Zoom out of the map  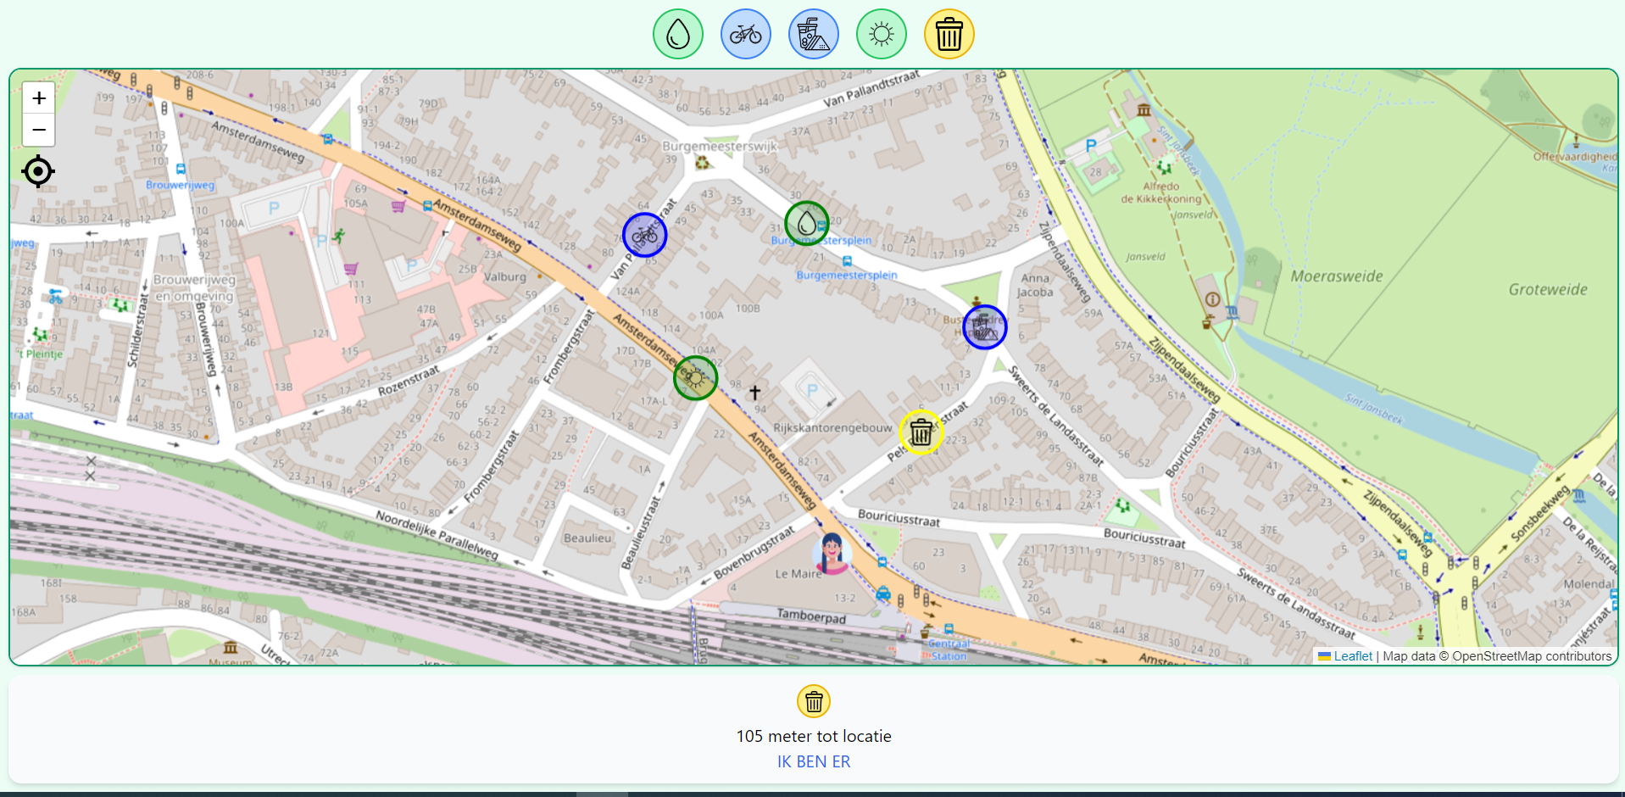(x=39, y=130)
